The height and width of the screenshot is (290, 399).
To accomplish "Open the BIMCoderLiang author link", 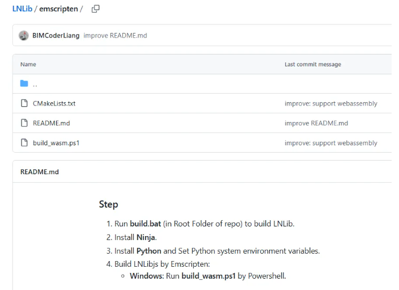I will [x=56, y=36].
